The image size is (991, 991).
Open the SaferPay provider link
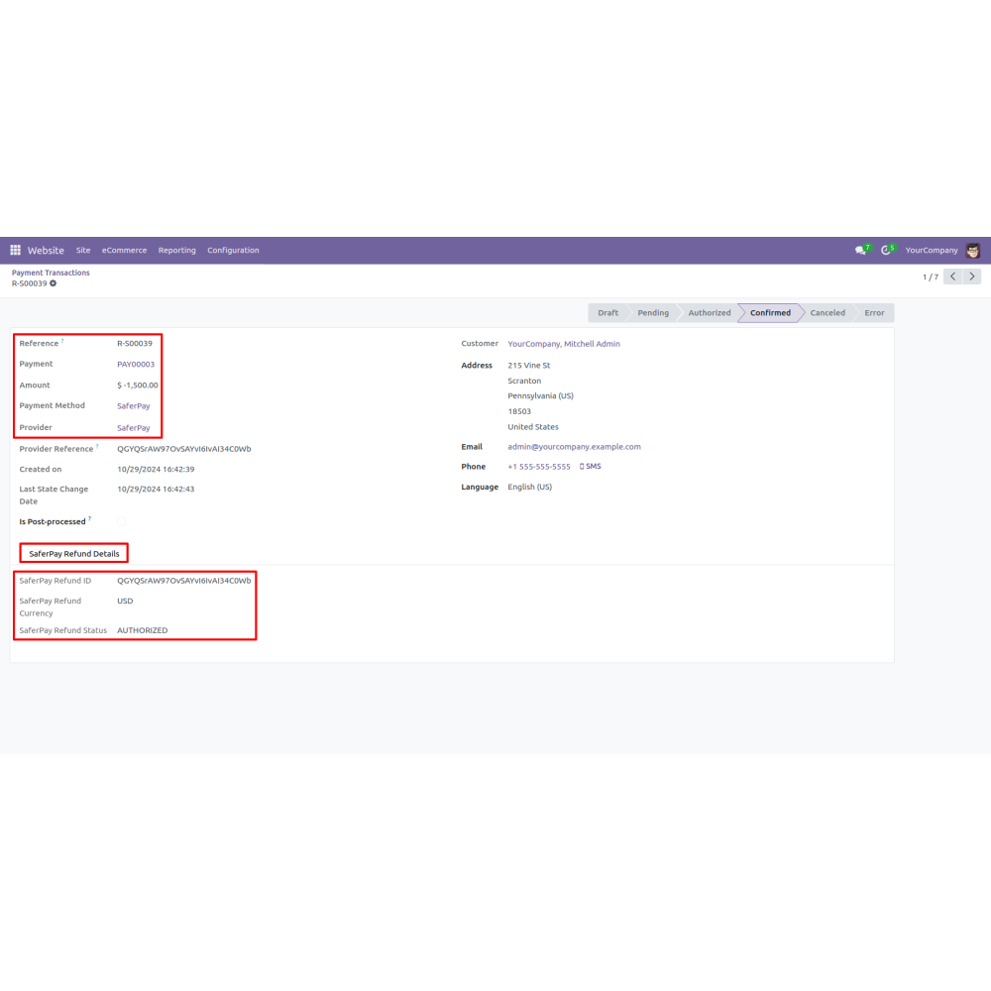point(134,428)
